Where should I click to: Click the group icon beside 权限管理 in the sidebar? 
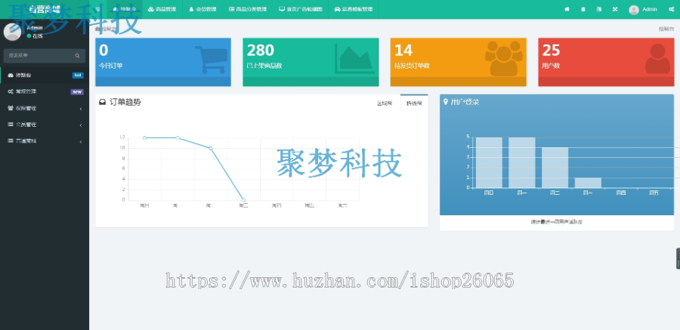click(x=11, y=108)
